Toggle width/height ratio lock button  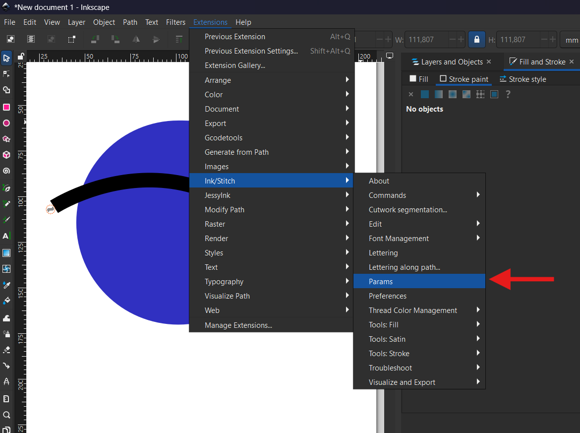476,39
